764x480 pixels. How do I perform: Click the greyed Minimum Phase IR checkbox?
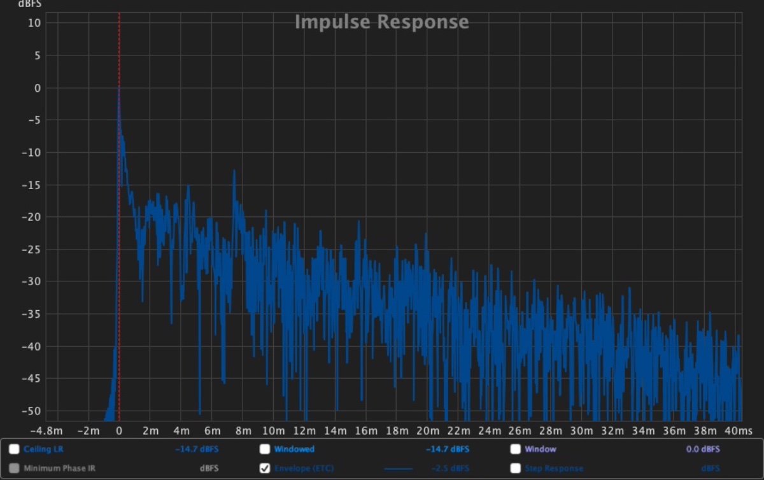tap(14, 469)
